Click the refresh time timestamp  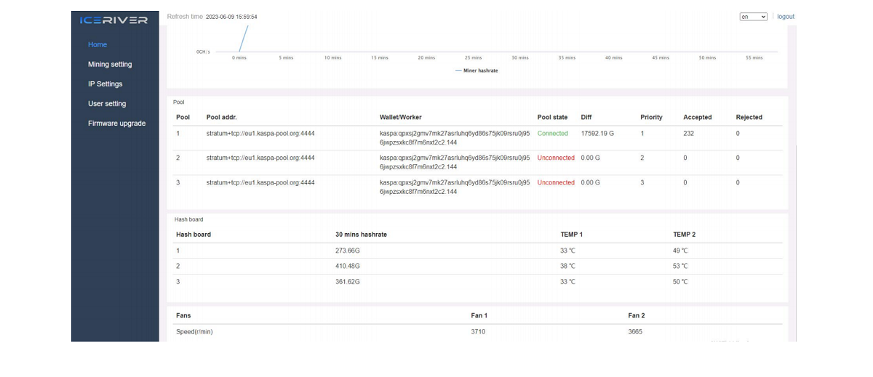click(x=231, y=17)
